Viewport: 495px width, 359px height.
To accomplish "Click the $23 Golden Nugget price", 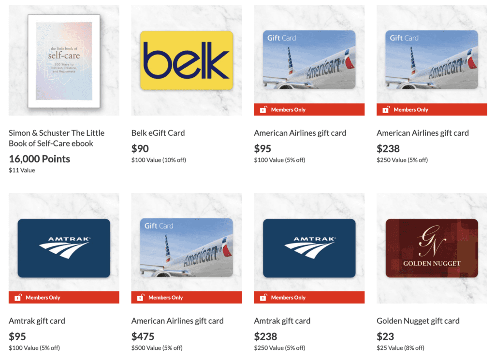I will point(385,337).
